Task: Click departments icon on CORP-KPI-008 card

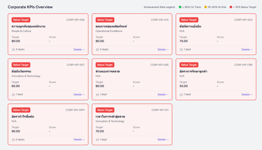Action: (13, 49)
